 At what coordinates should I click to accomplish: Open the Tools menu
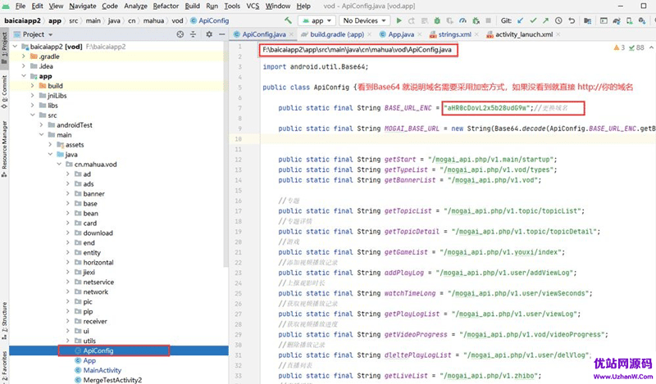(232, 6)
